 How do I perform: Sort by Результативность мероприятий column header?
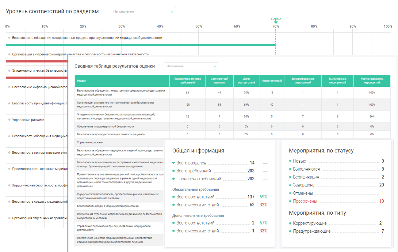pos(372,81)
